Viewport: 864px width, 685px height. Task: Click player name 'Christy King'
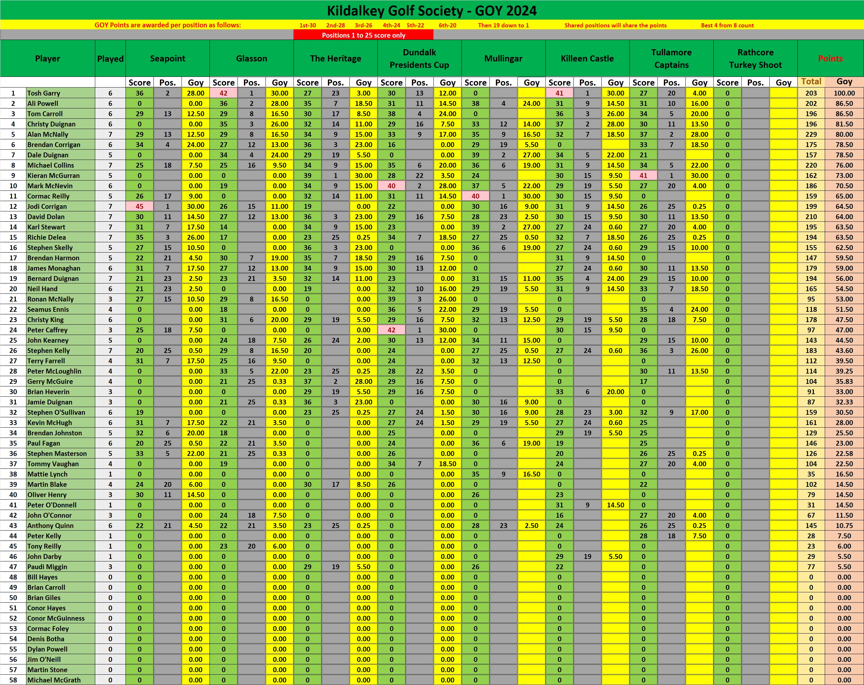tap(45, 320)
